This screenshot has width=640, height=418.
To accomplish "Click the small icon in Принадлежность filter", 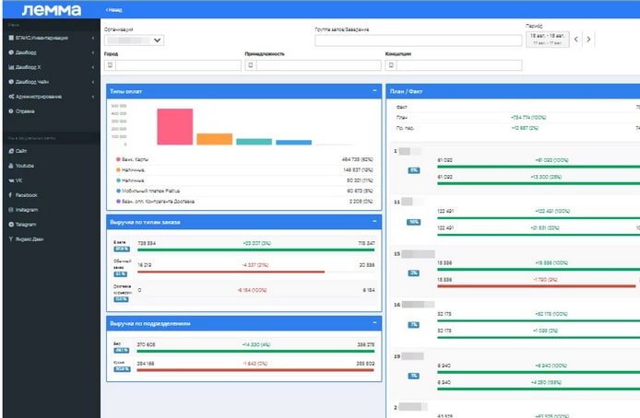I will pos(251,65).
